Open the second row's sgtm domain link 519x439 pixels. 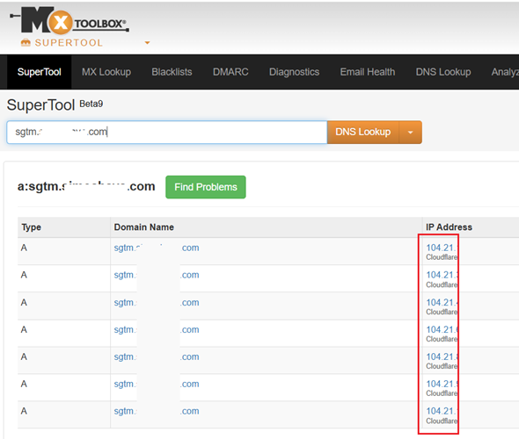(x=157, y=275)
